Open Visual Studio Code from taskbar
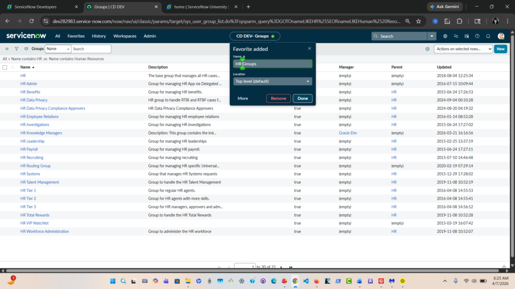Viewport: 515px width, 289px height. tap(306, 281)
